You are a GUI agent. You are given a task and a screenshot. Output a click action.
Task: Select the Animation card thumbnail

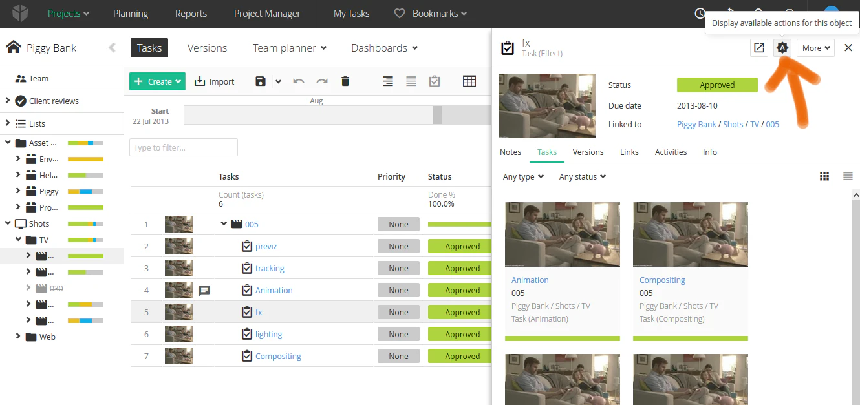pos(563,234)
